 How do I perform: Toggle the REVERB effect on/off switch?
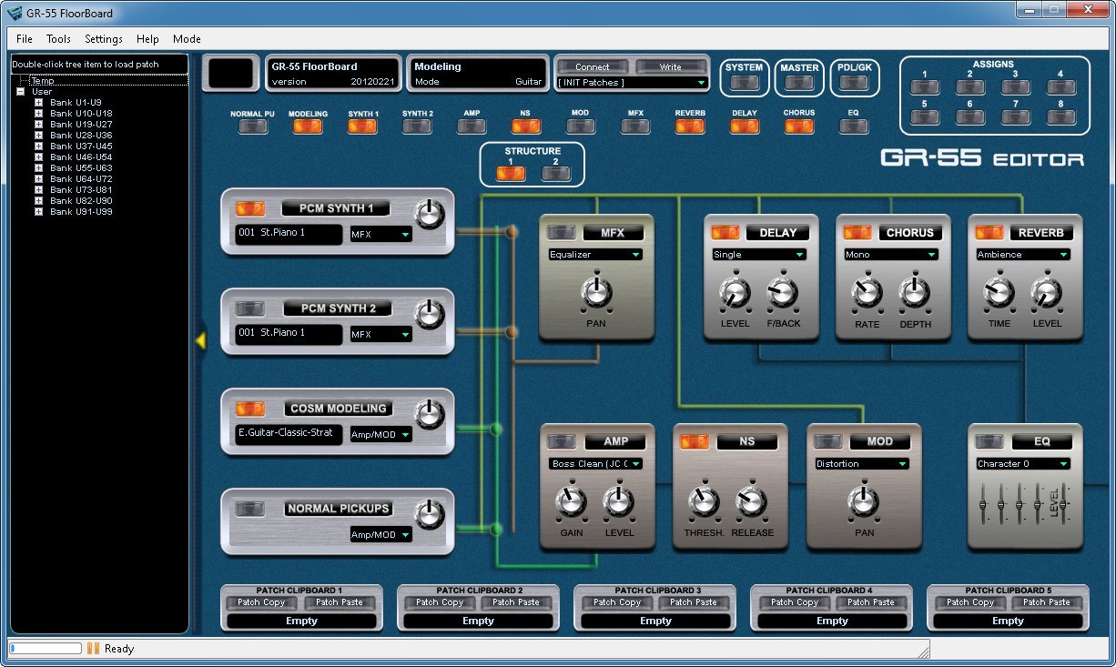(x=989, y=233)
